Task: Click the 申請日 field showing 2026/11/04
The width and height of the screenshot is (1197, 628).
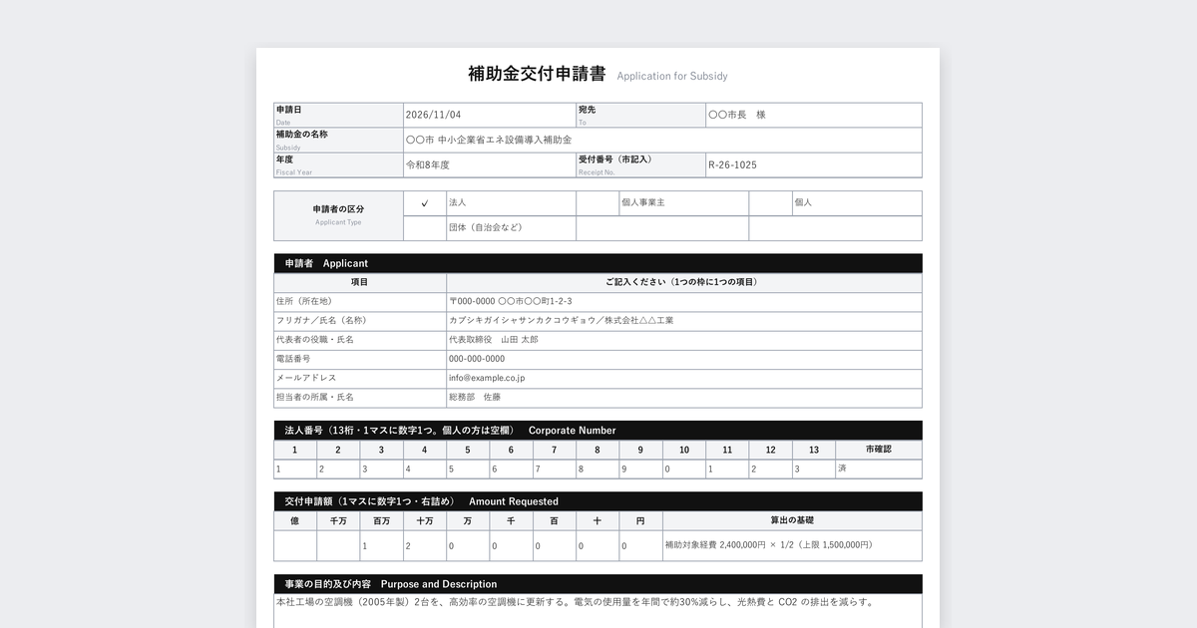Action: (490, 116)
